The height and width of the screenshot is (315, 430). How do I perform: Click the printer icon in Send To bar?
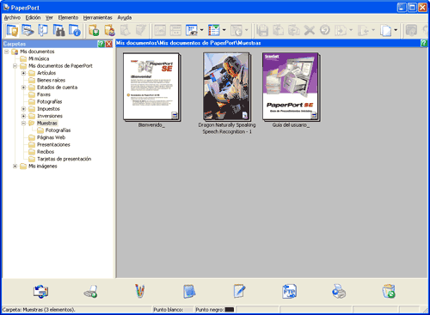339,291
